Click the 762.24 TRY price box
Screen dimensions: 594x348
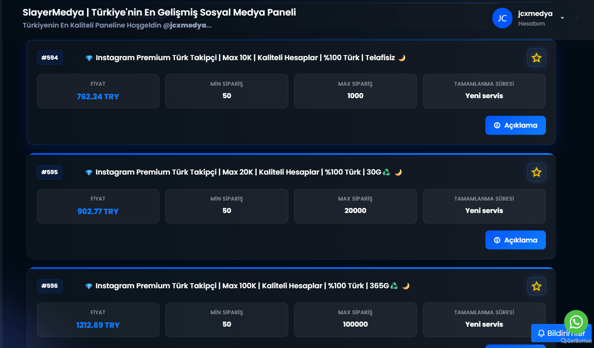(x=98, y=91)
